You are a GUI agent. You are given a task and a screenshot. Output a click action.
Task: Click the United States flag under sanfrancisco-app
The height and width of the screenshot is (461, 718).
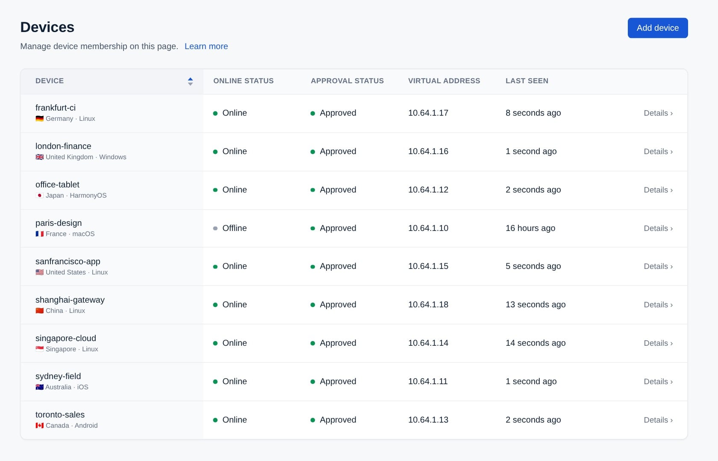[39, 272]
